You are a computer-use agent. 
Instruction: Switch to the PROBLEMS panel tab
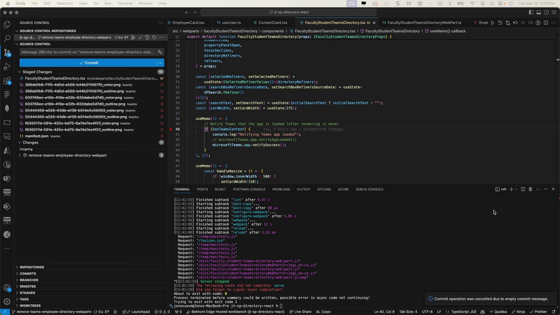pos(281,189)
